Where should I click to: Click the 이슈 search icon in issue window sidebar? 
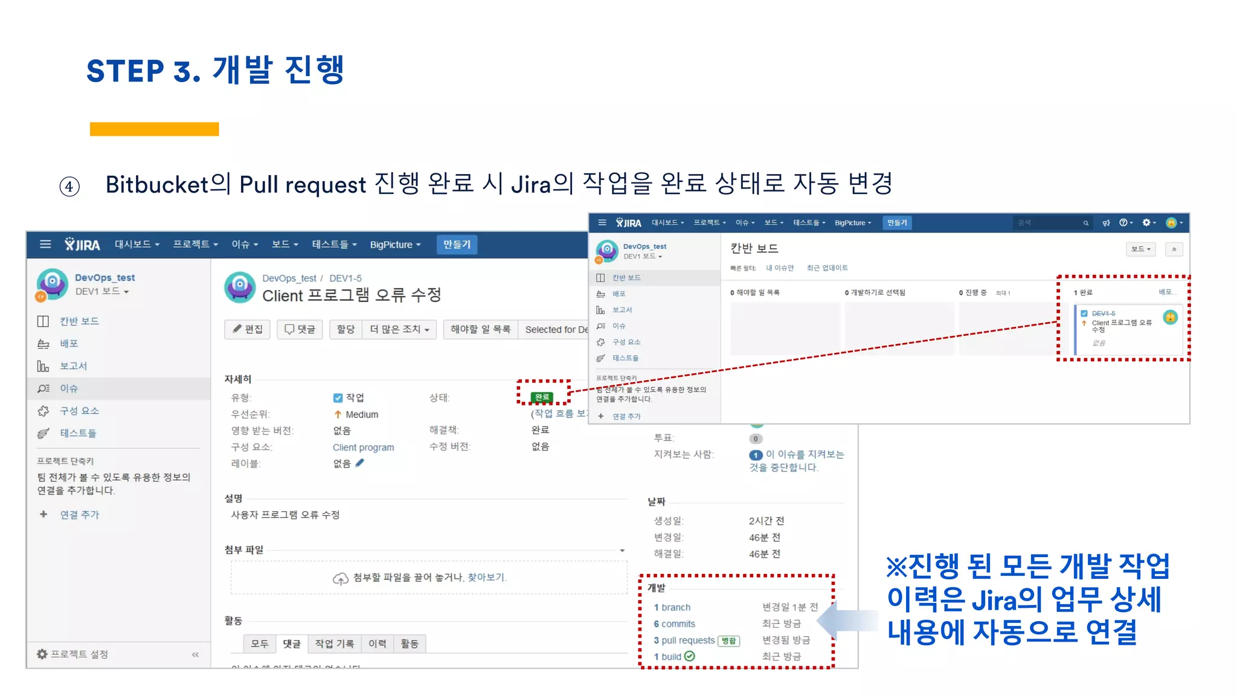point(43,388)
